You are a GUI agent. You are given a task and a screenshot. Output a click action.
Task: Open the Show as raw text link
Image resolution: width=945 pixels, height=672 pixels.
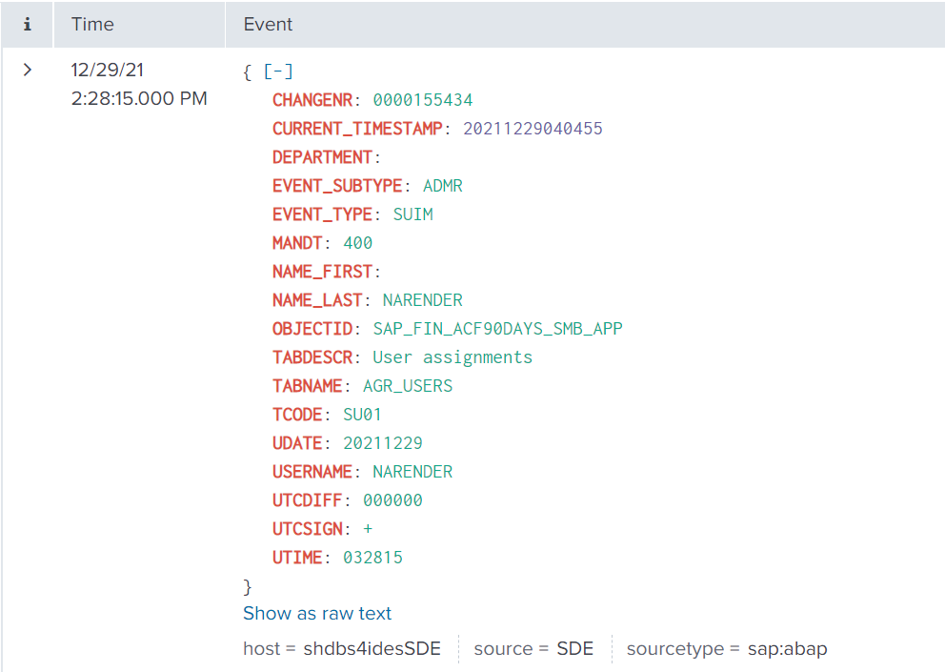[x=317, y=613]
